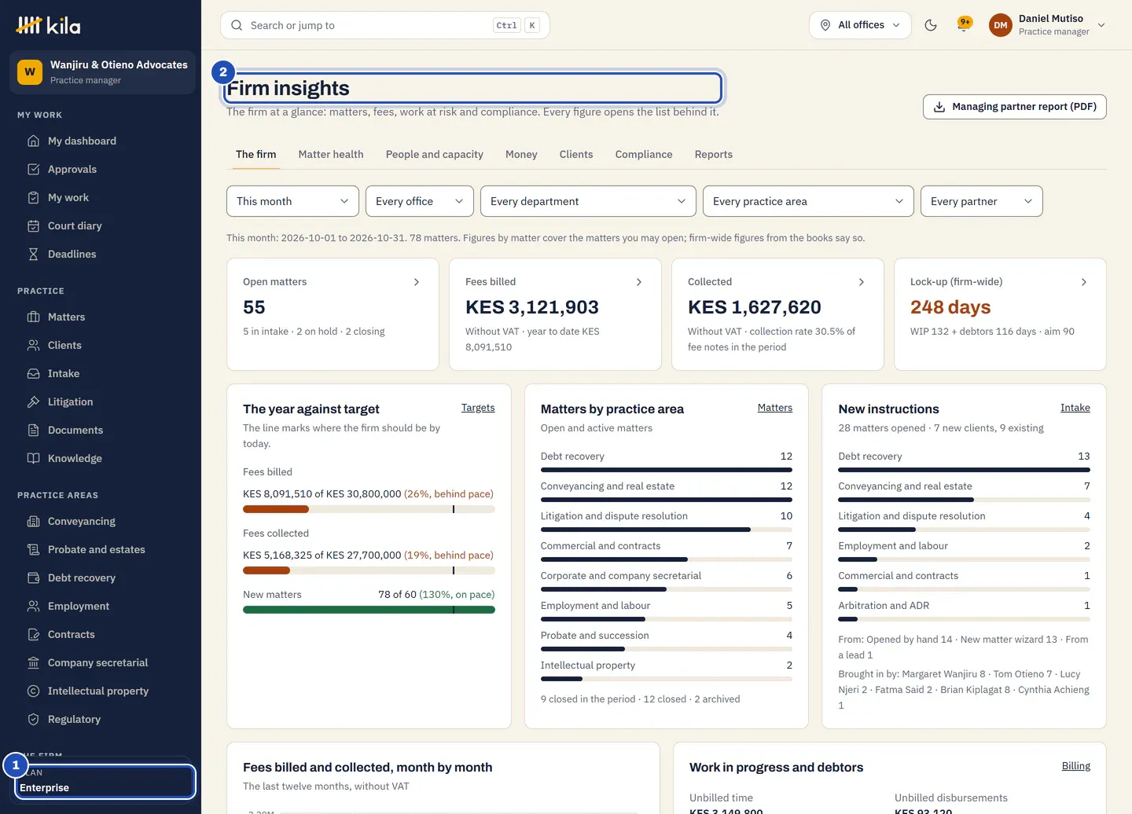
Task: Open Probate and estates scroll icon
Action: click(33, 549)
